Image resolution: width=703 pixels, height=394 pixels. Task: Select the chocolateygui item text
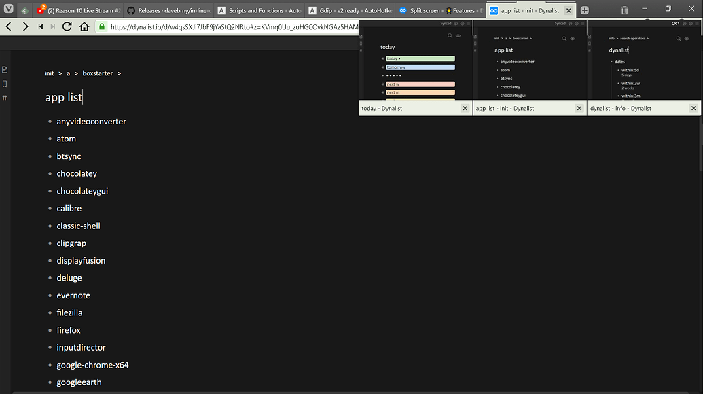(x=82, y=191)
